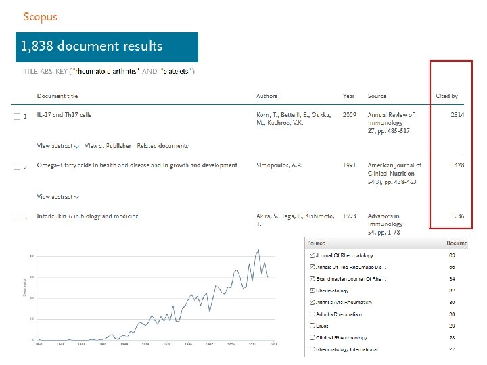This screenshot has width=487, height=365.
Task: Open Omega-3 fatty acids in health and disease title
Action: point(137,165)
